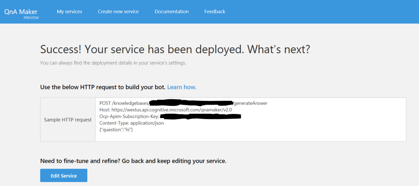Open the Feedback page
Image resolution: width=419 pixels, height=186 pixels.
[215, 11]
